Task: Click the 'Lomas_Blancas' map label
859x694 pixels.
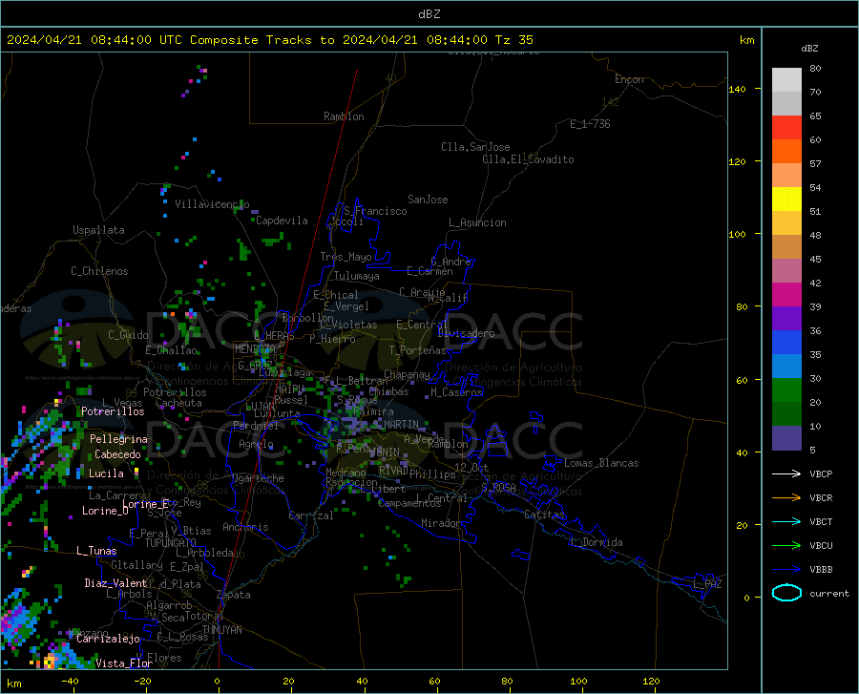Action: tap(601, 463)
